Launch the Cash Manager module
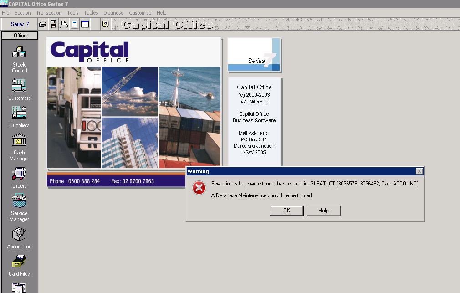This screenshot has height=293, width=460. 20,147
